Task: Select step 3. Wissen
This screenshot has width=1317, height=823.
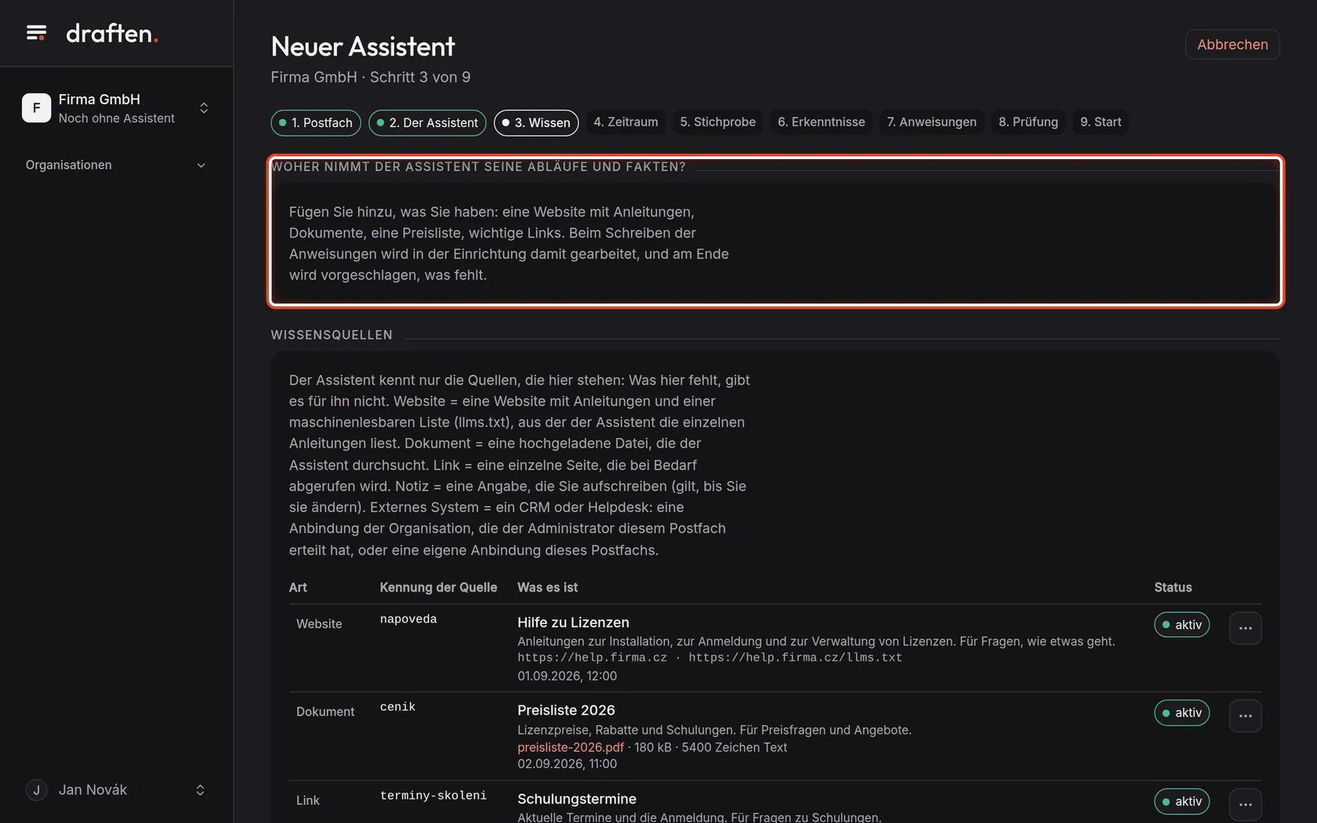Action: tap(536, 123)
